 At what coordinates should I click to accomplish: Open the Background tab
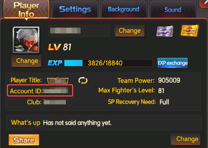(124, 9)
